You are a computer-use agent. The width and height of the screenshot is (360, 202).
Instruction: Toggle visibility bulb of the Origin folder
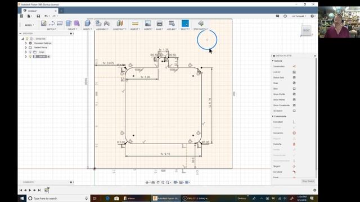pos(30,52)
